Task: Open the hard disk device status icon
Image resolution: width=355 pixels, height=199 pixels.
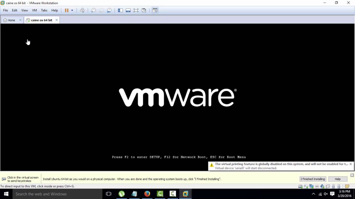Action: click(x=300, y=187)
